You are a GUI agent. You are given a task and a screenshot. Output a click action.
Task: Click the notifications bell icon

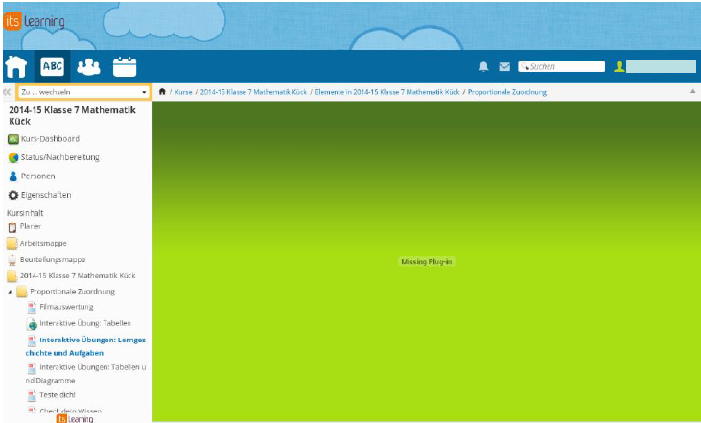pos(483,67)
